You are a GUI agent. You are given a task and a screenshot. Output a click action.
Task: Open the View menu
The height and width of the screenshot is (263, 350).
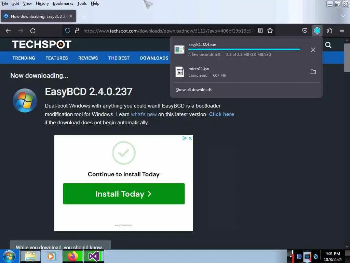click(x=27, y=3)
